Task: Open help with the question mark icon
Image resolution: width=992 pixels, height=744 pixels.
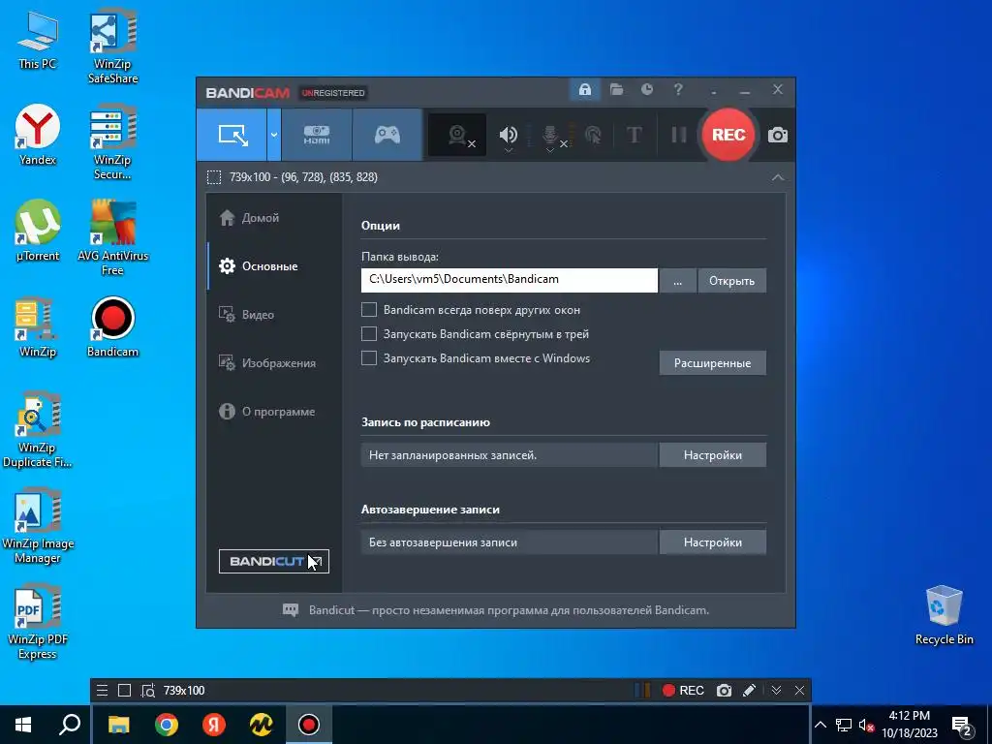Action: (678, 90)
